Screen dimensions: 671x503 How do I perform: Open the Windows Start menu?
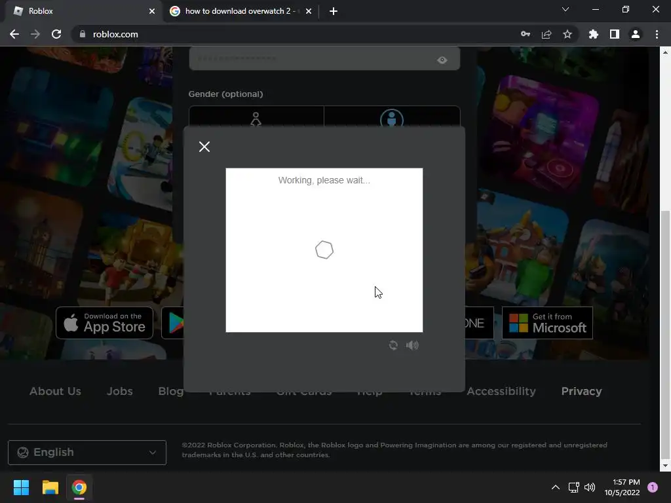tap(21, 487)
